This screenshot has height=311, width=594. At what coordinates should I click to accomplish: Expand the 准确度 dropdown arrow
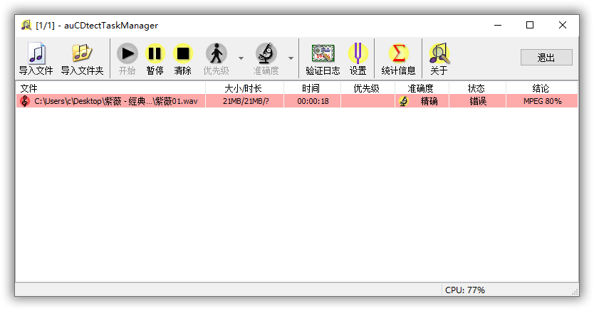291,58
